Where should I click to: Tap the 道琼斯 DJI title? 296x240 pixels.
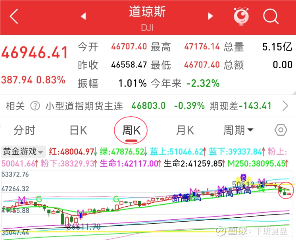147,18
